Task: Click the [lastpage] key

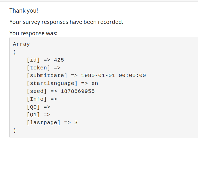Action: point(44,123)
